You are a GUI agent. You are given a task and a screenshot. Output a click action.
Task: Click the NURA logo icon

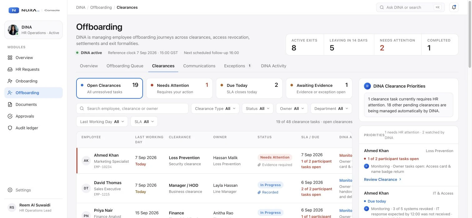(14, 10)
